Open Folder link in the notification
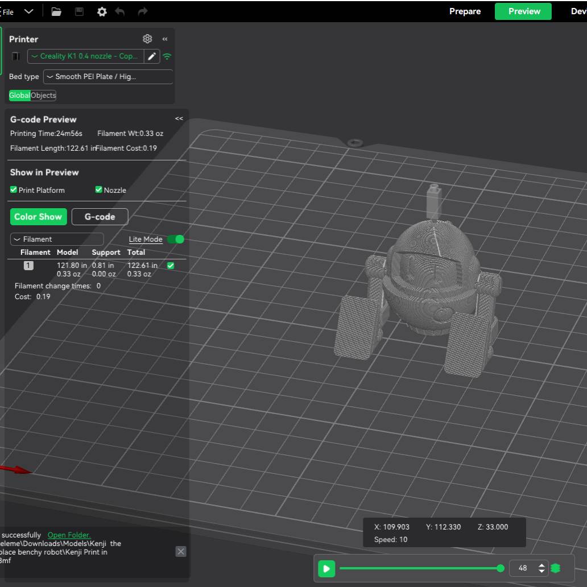This screenshot has height=587, width=587. pos(69,535)
